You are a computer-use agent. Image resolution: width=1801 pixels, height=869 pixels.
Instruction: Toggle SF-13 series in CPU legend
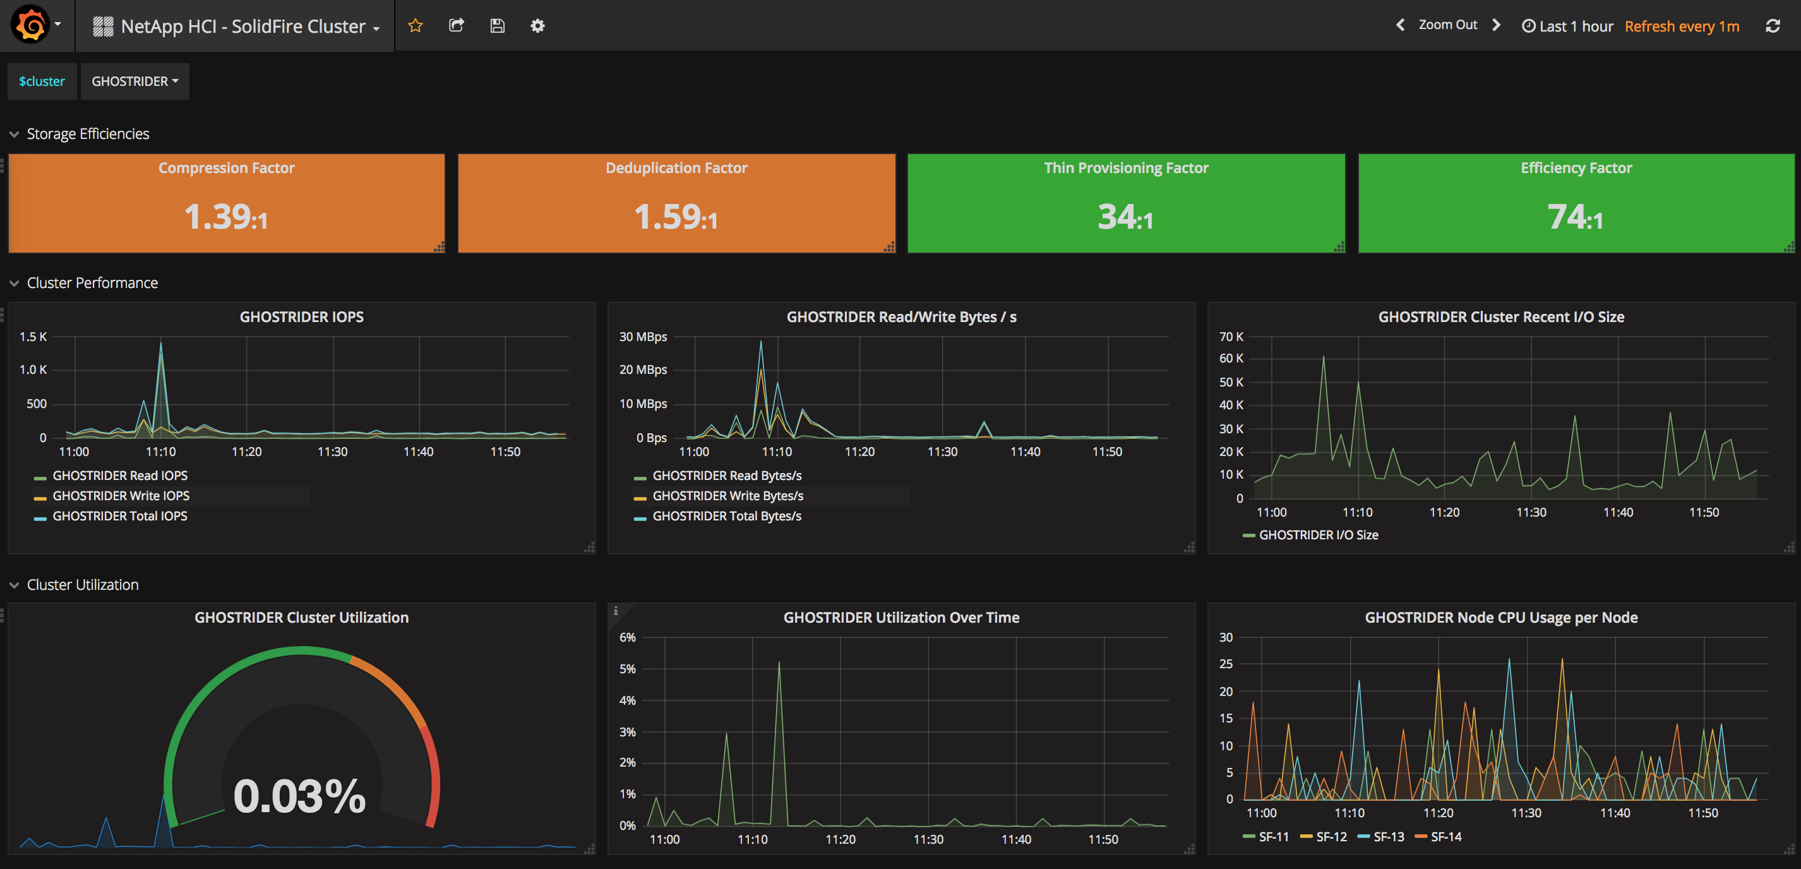[1388, 837]
